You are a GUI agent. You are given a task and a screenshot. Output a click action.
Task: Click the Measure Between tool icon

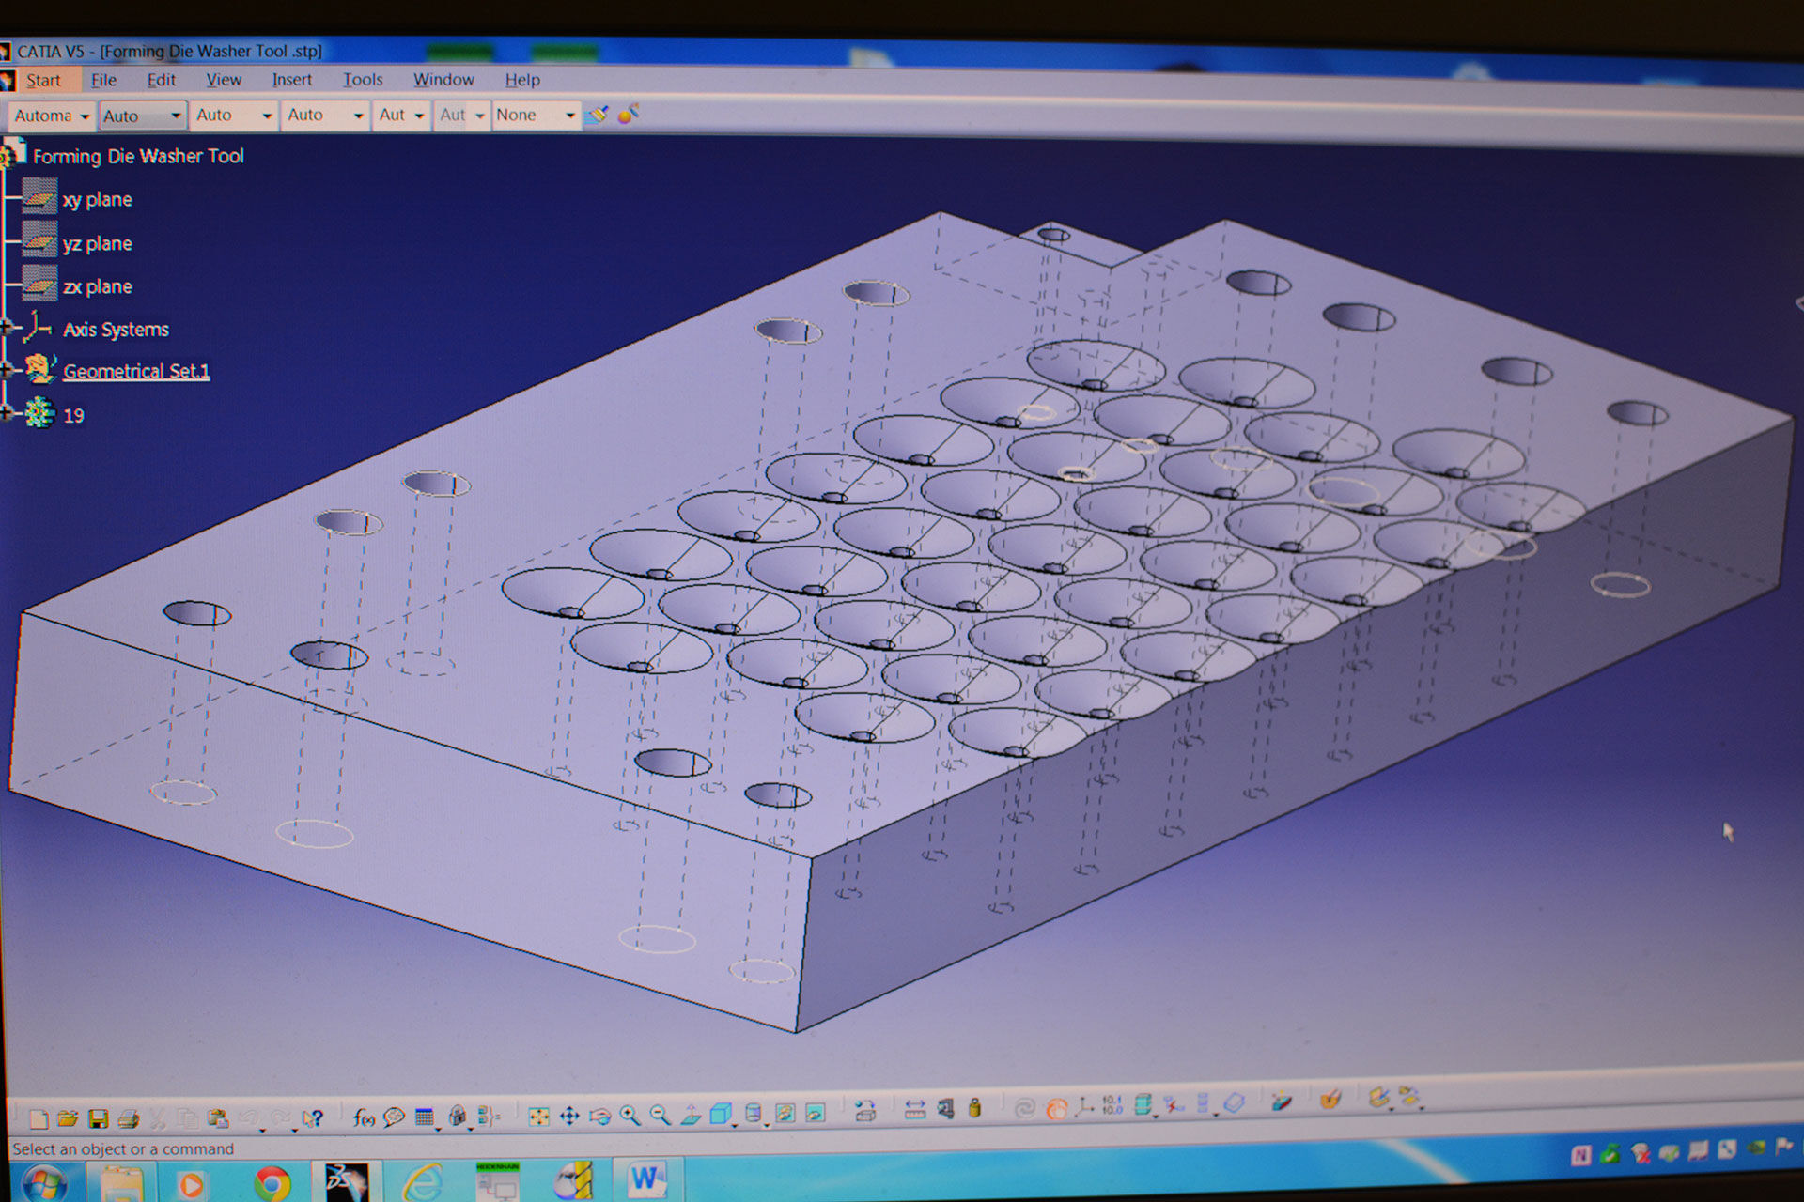pos(914,1109)
